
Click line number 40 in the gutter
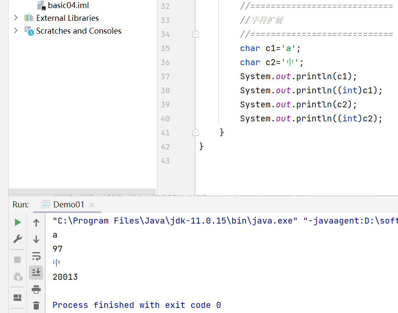(165, 118)
